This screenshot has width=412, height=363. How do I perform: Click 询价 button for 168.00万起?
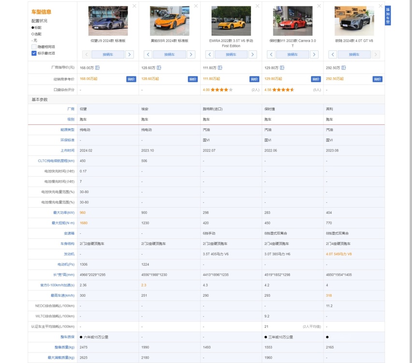[131, 79]
